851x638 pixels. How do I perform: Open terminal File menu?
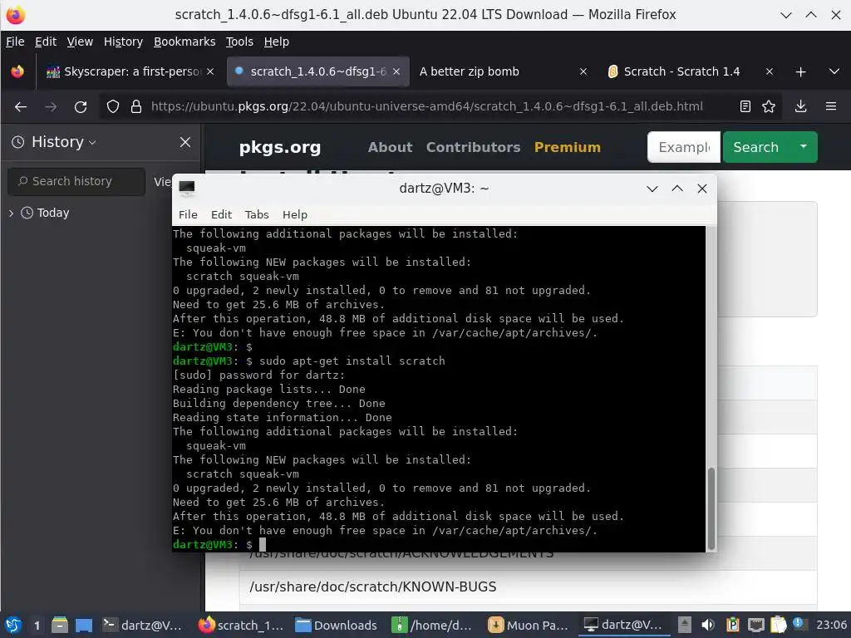coord(188,215)
